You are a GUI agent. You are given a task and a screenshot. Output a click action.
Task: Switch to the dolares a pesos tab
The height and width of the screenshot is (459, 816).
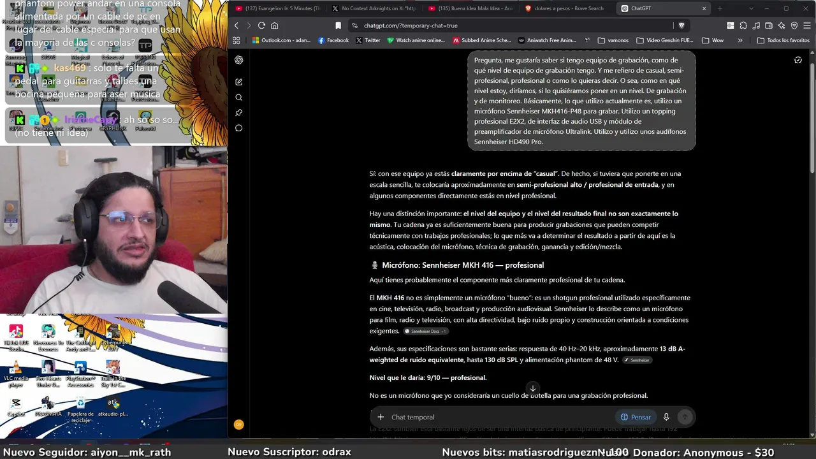567,9
